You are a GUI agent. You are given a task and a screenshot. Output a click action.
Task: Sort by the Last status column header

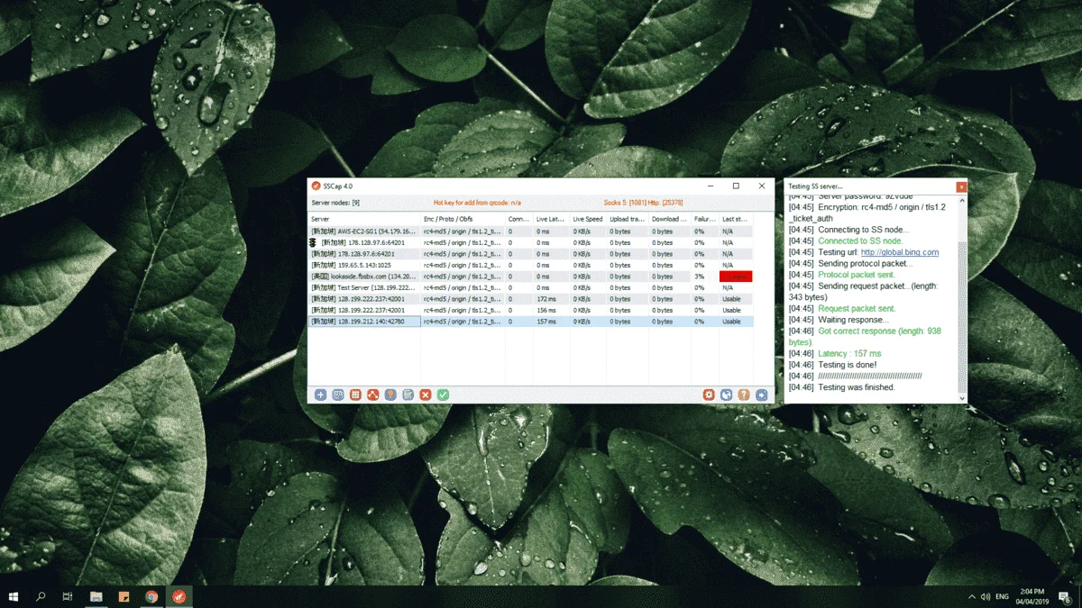(736, 219)
